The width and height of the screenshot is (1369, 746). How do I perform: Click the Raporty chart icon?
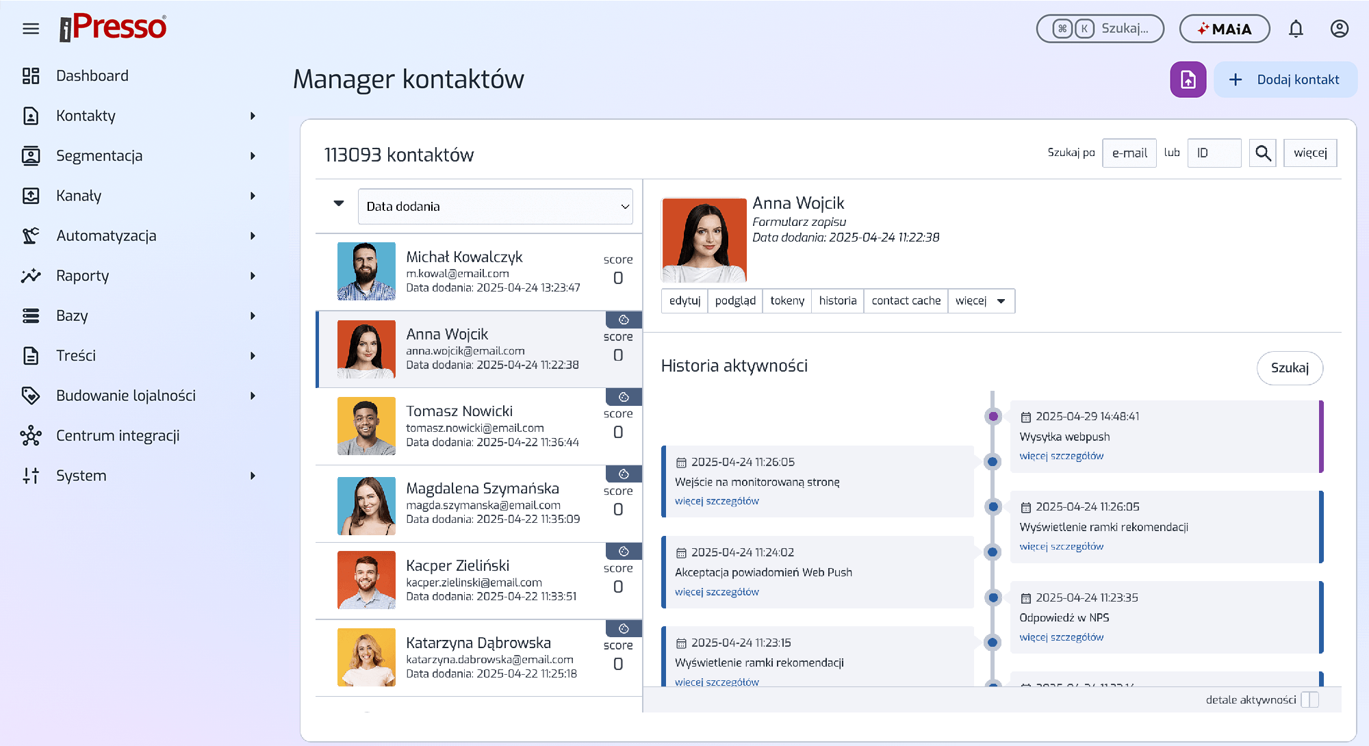coord(31,276)
